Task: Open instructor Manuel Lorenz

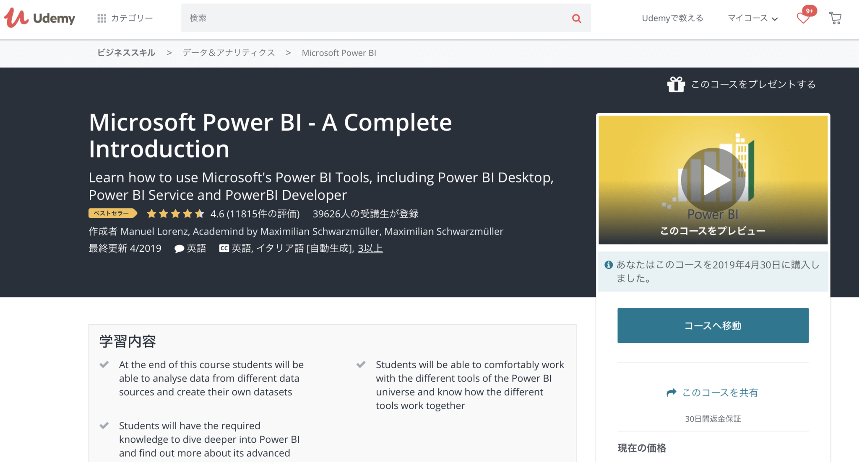Action: [x=155, y=231]
